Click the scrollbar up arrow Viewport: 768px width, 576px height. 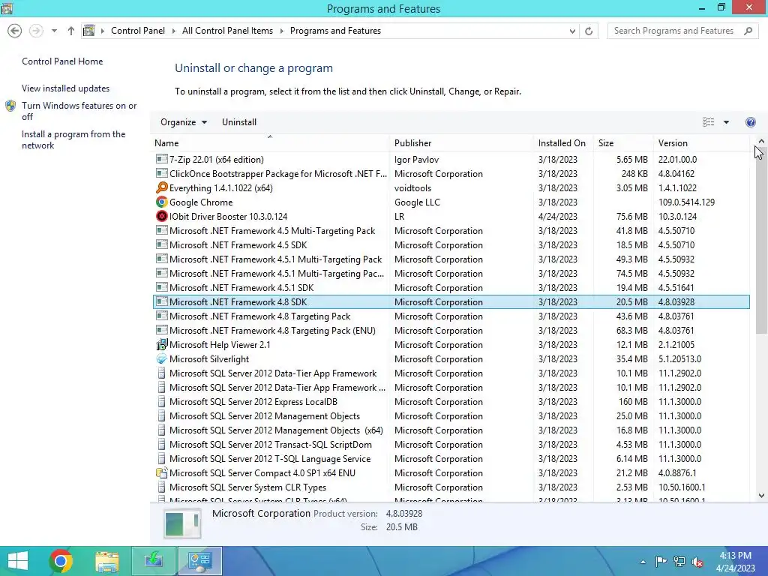(761, 141)
